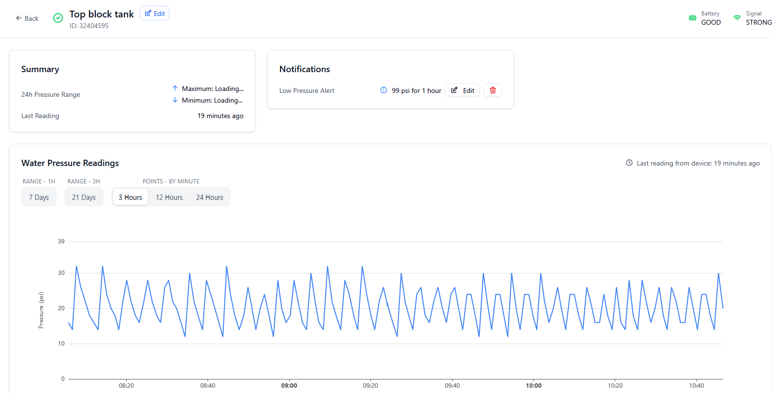Click the 09:00 time axis label
The image size is (772, 393).
(x=289, y=386)
